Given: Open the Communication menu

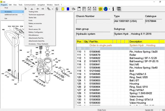Looking at the screenshot, I should [30, 5].
